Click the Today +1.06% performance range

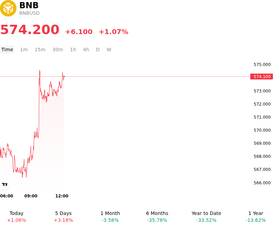(x=16, y=217)
